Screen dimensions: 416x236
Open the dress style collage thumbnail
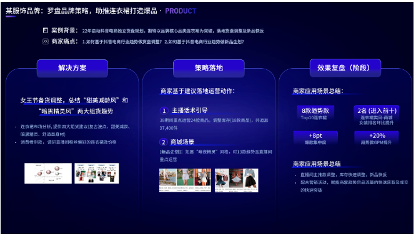click(x=97, y=173)
